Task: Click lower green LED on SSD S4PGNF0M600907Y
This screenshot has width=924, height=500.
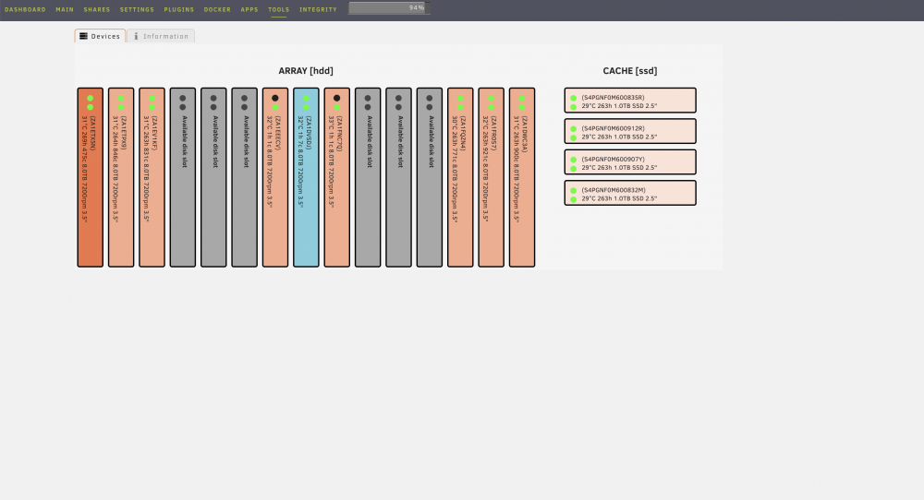Action: click(574, 169)
